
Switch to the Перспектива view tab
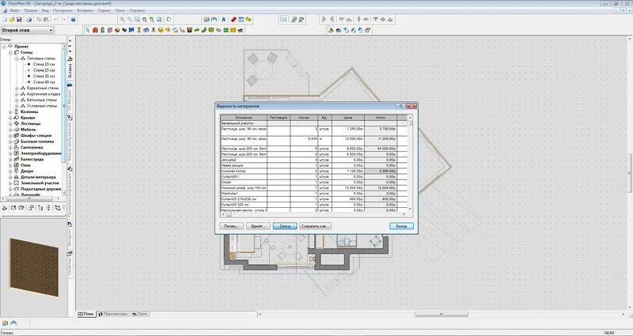(x=112, y=314)
